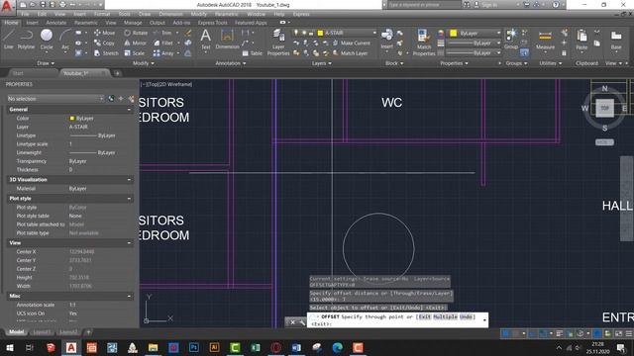This screenshot has width=634, height=356.
Task: Collapse the General properties section
Action: pyautogui.click(x=129, y=110)
